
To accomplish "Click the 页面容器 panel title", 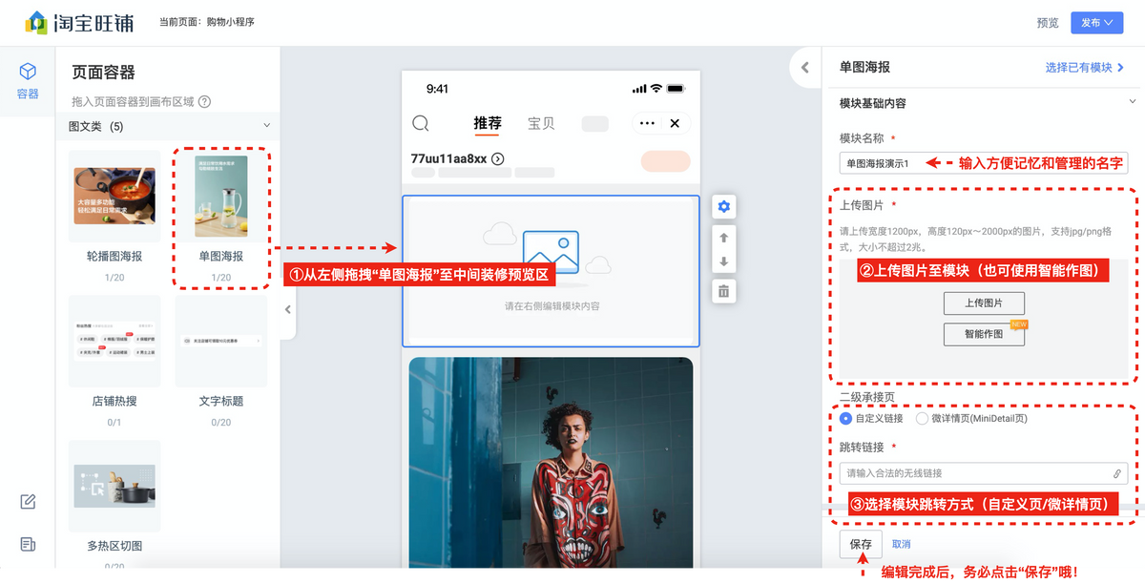I will tap(103, 73).
